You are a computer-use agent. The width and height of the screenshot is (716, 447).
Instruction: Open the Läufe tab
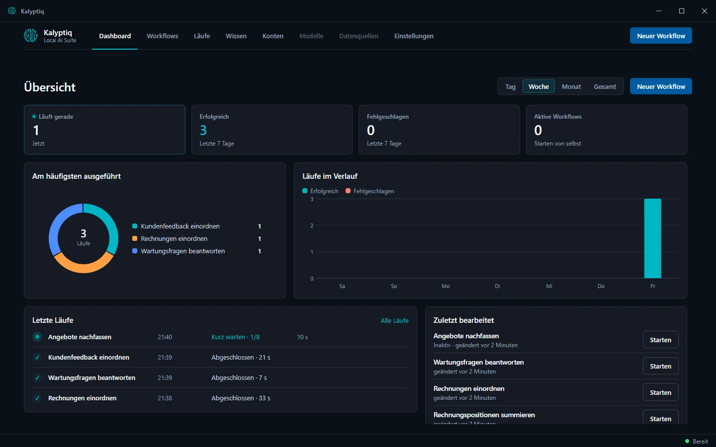[202, 36]
